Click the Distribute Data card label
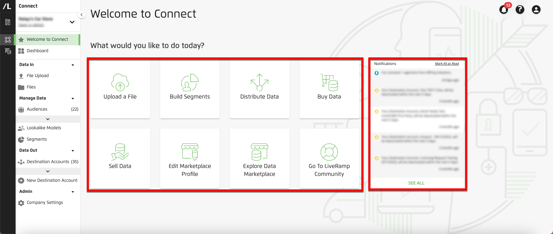The height and width of the screenshot is (234, 553). coord(259,97)
